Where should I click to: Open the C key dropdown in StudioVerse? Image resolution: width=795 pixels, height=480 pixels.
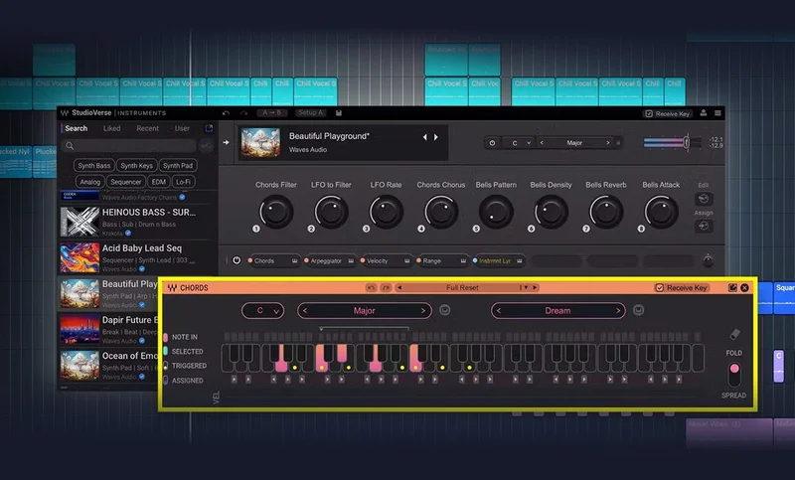[529, 143]
